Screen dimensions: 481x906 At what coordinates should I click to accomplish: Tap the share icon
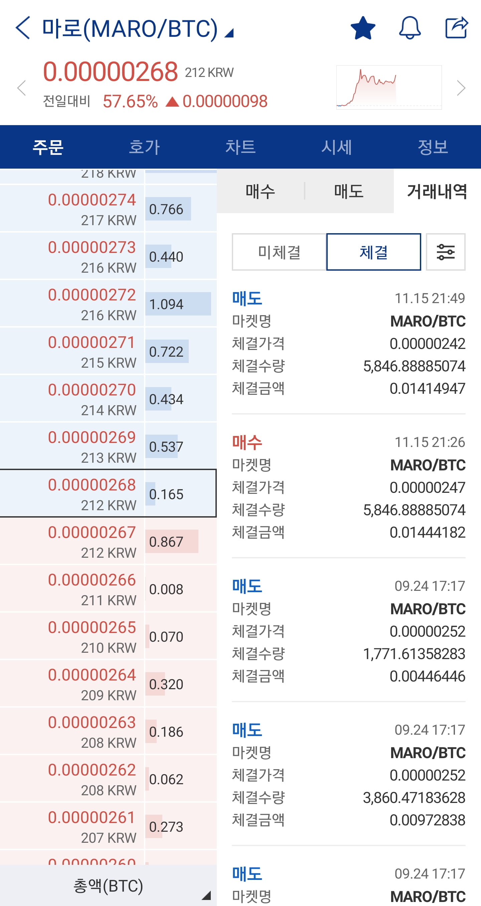[456, 27]
